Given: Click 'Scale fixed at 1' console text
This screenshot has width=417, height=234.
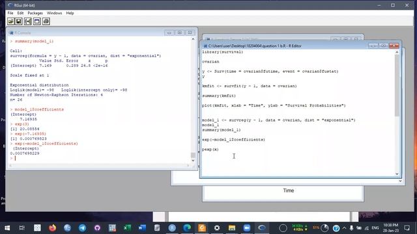Looking at the screenshot, I should (x=29, y=75).
